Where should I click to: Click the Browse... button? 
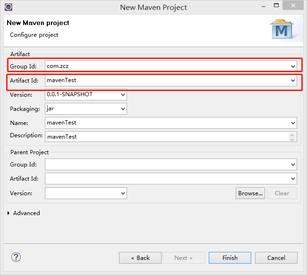[x=250, y=193]
